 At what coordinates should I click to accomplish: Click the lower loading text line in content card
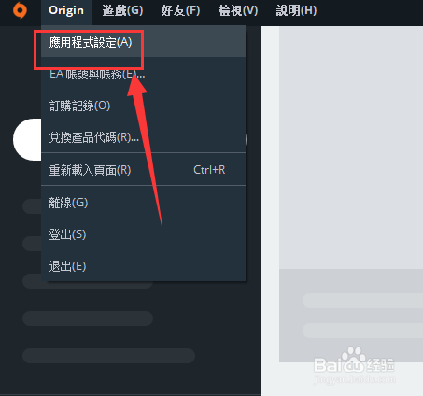click(363, 331)
